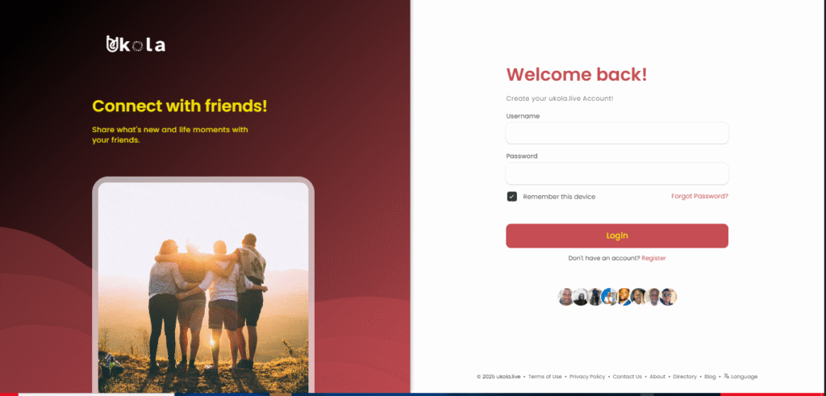This screenshot has width=826, height=396.
Task: Click the Ukola logo
Action: coord(136,44)
